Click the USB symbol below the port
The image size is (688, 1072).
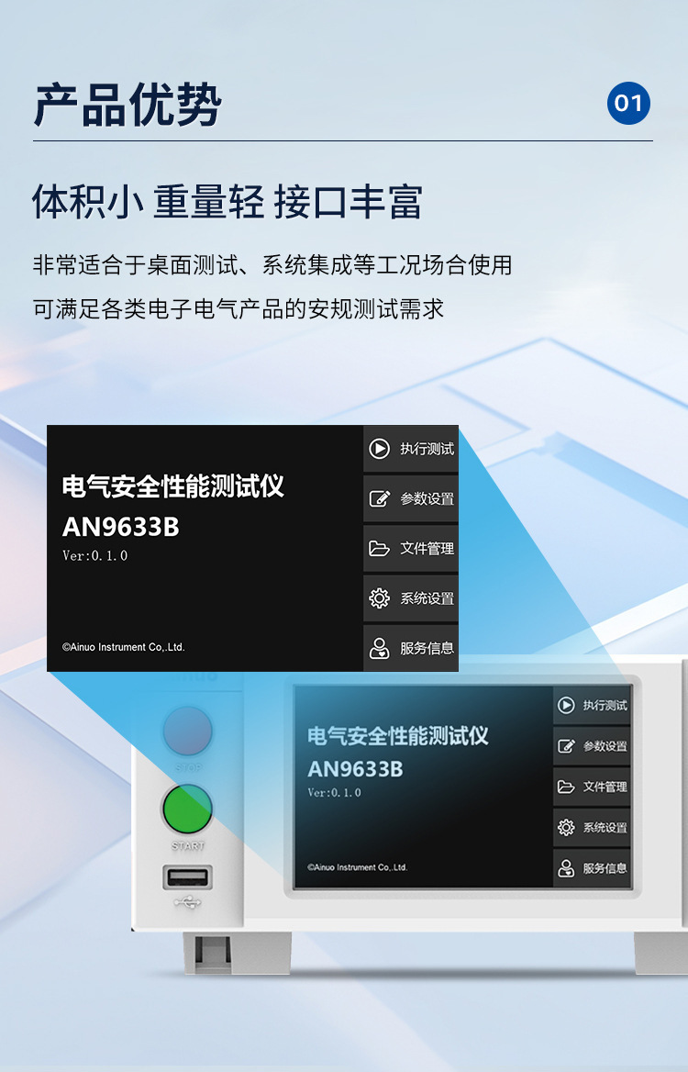click(187, 903)
